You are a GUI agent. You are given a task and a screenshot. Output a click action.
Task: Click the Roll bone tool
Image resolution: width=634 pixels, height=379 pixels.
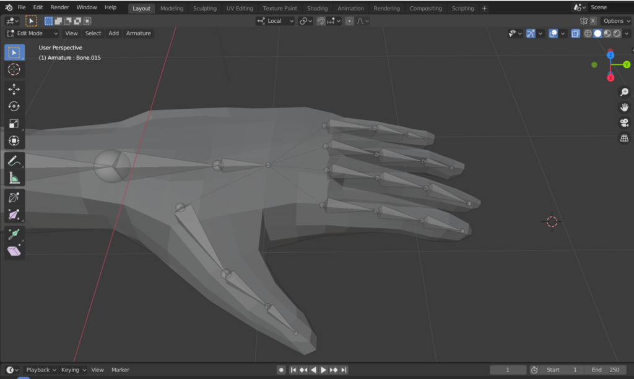click(14, 197)
